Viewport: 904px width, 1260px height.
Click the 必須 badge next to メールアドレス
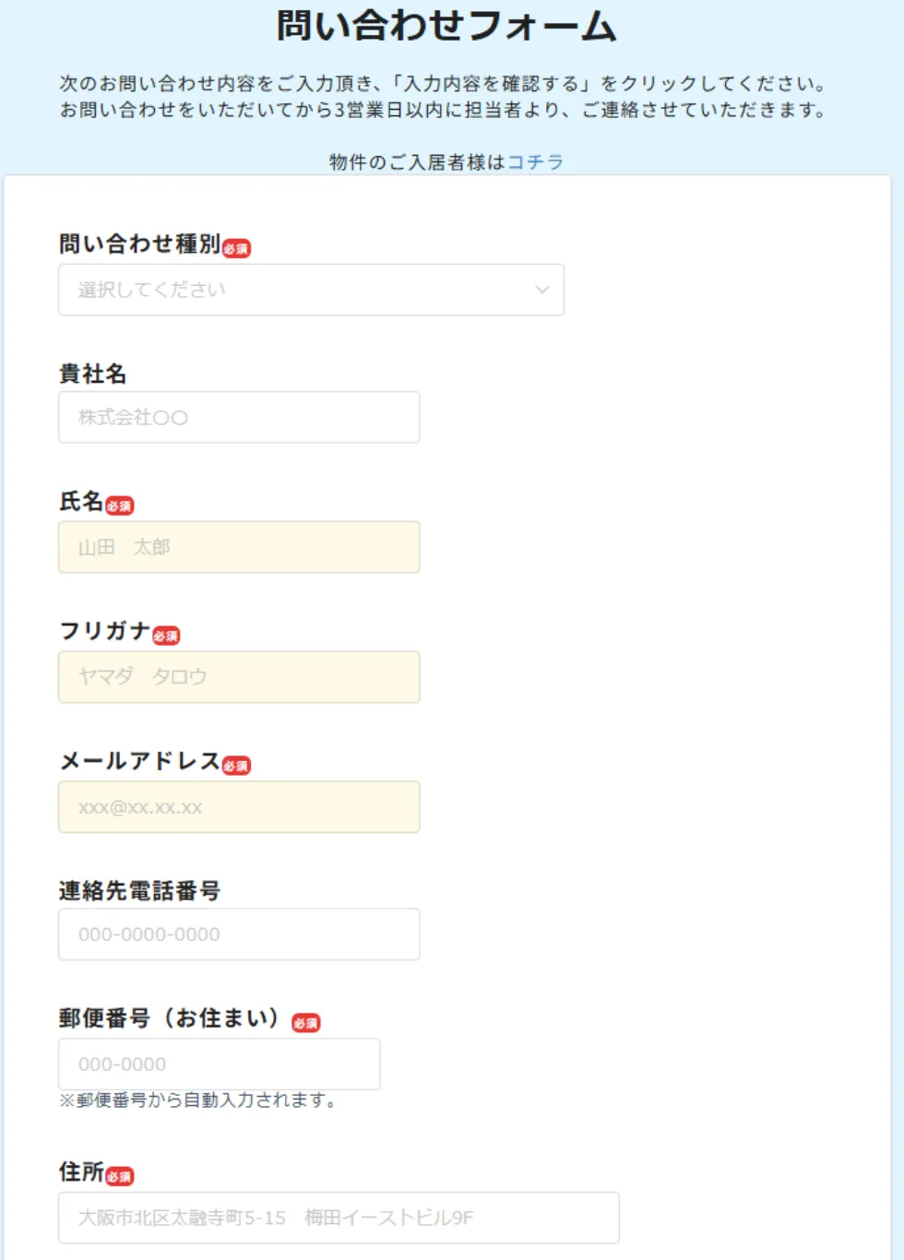point(236,766)
